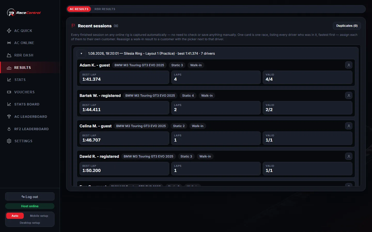Click Bartek W.'s BMW M3 Touring car tag
The height and width of the screenshot is (232, 372).
point(150,96)
